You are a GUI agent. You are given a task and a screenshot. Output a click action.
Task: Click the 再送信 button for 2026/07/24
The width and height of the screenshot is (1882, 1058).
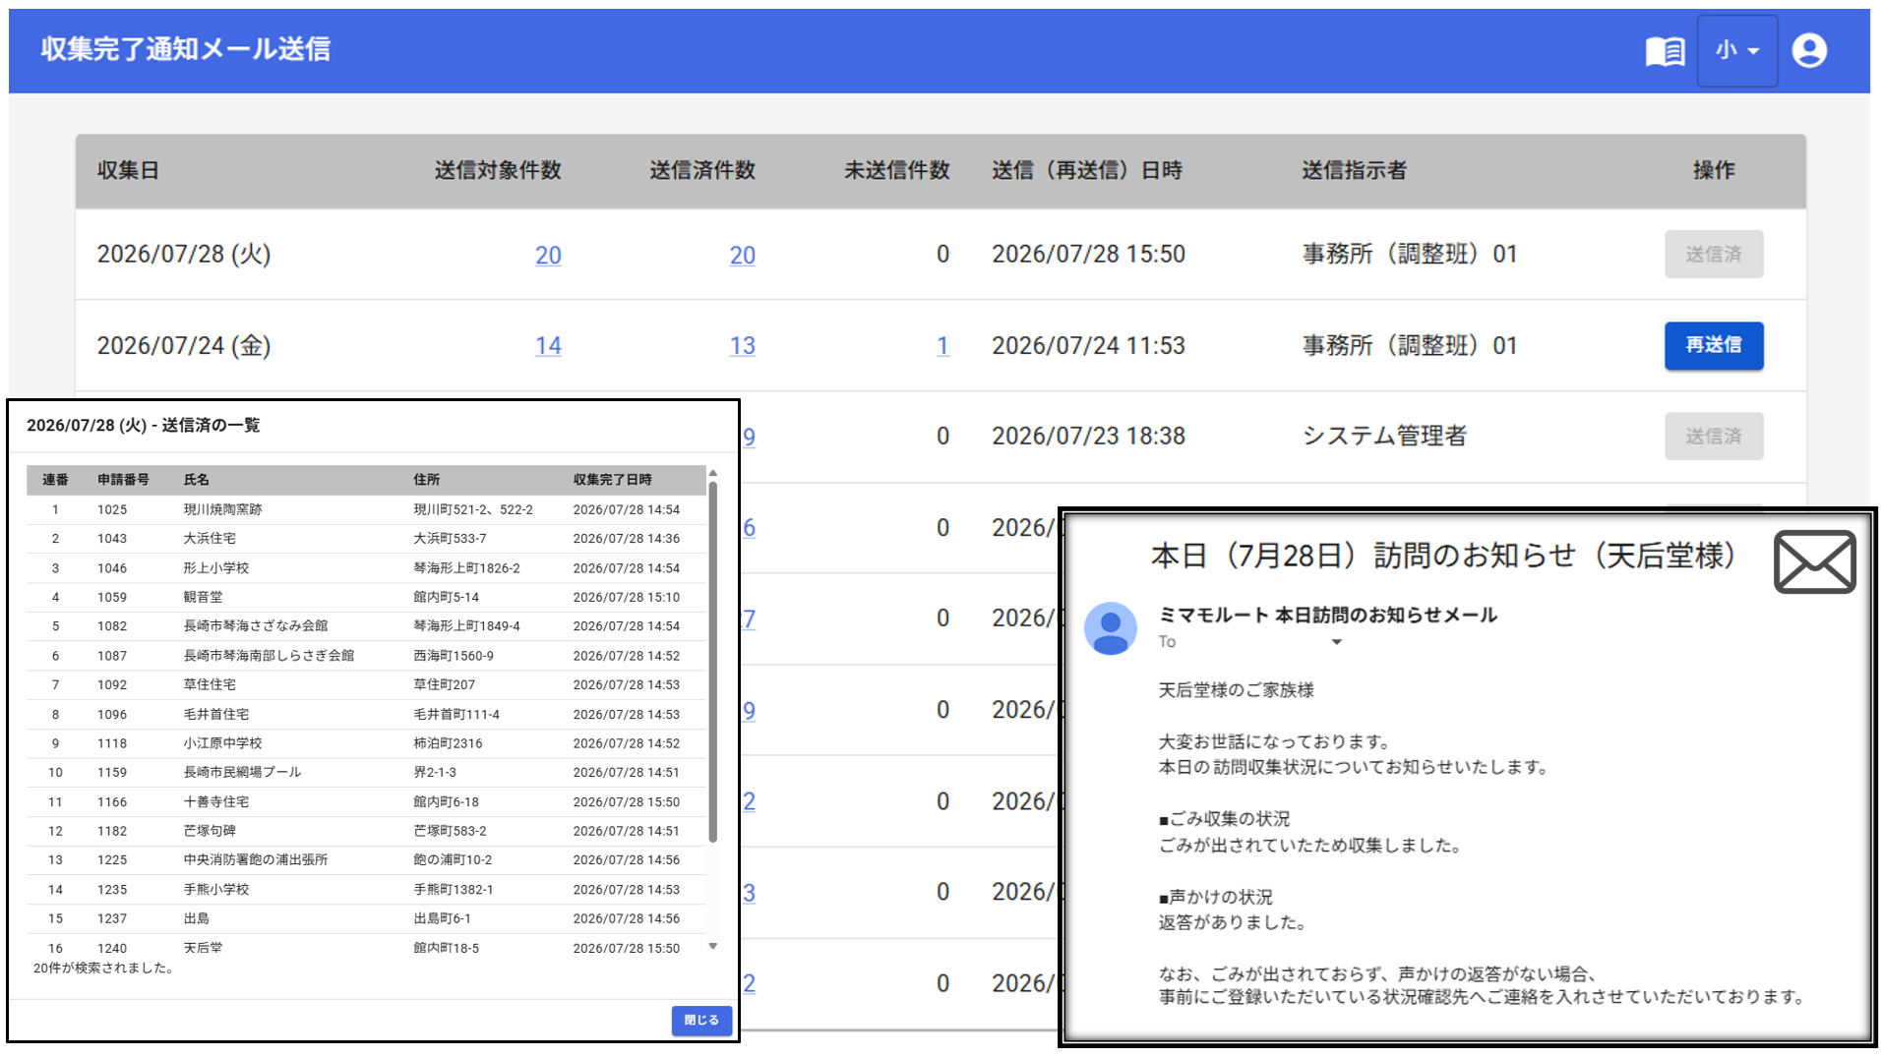(1713, 345)
